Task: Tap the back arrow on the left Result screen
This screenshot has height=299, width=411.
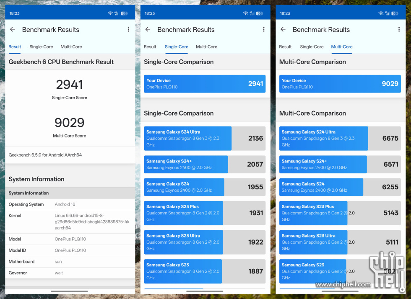Action: pos(13,30)
